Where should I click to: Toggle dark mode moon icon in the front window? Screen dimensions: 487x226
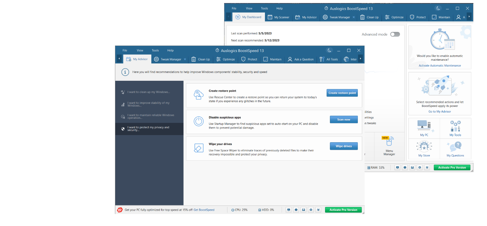(329, 50)
